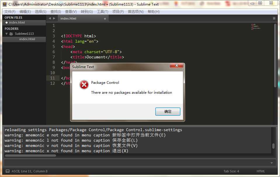Image resolution: width=280 pixels, height=177 pixels.
Task: Open the 首选项(N) menu
Action: coord(135,12)
